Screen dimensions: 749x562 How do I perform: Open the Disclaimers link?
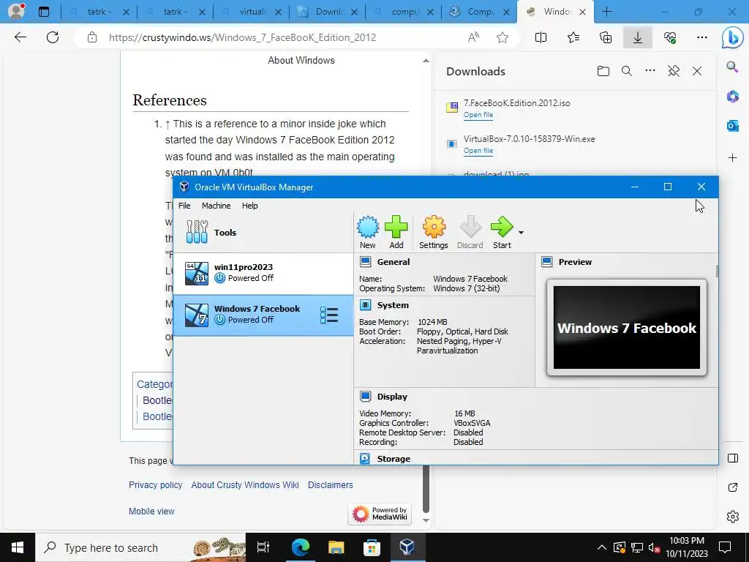point(330,484)
